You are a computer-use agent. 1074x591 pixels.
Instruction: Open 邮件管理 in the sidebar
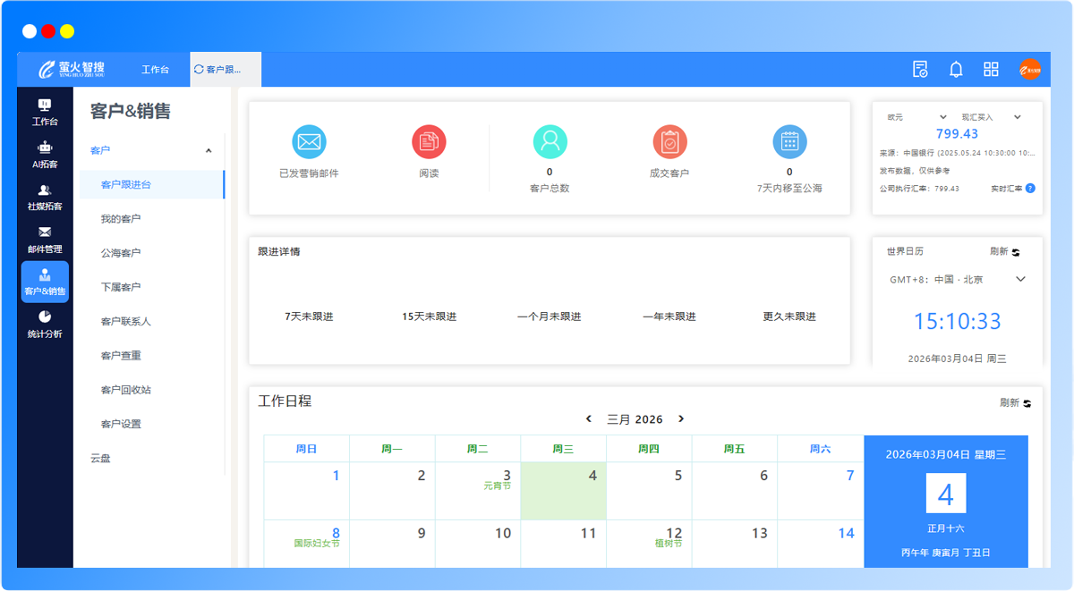(x=45, y=240)
